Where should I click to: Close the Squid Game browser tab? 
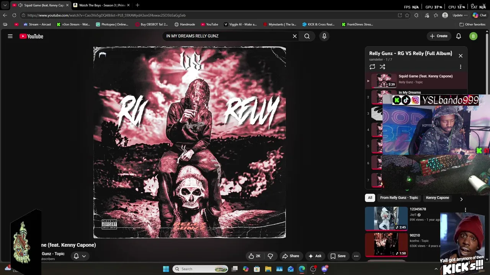[x=67, y=5]
